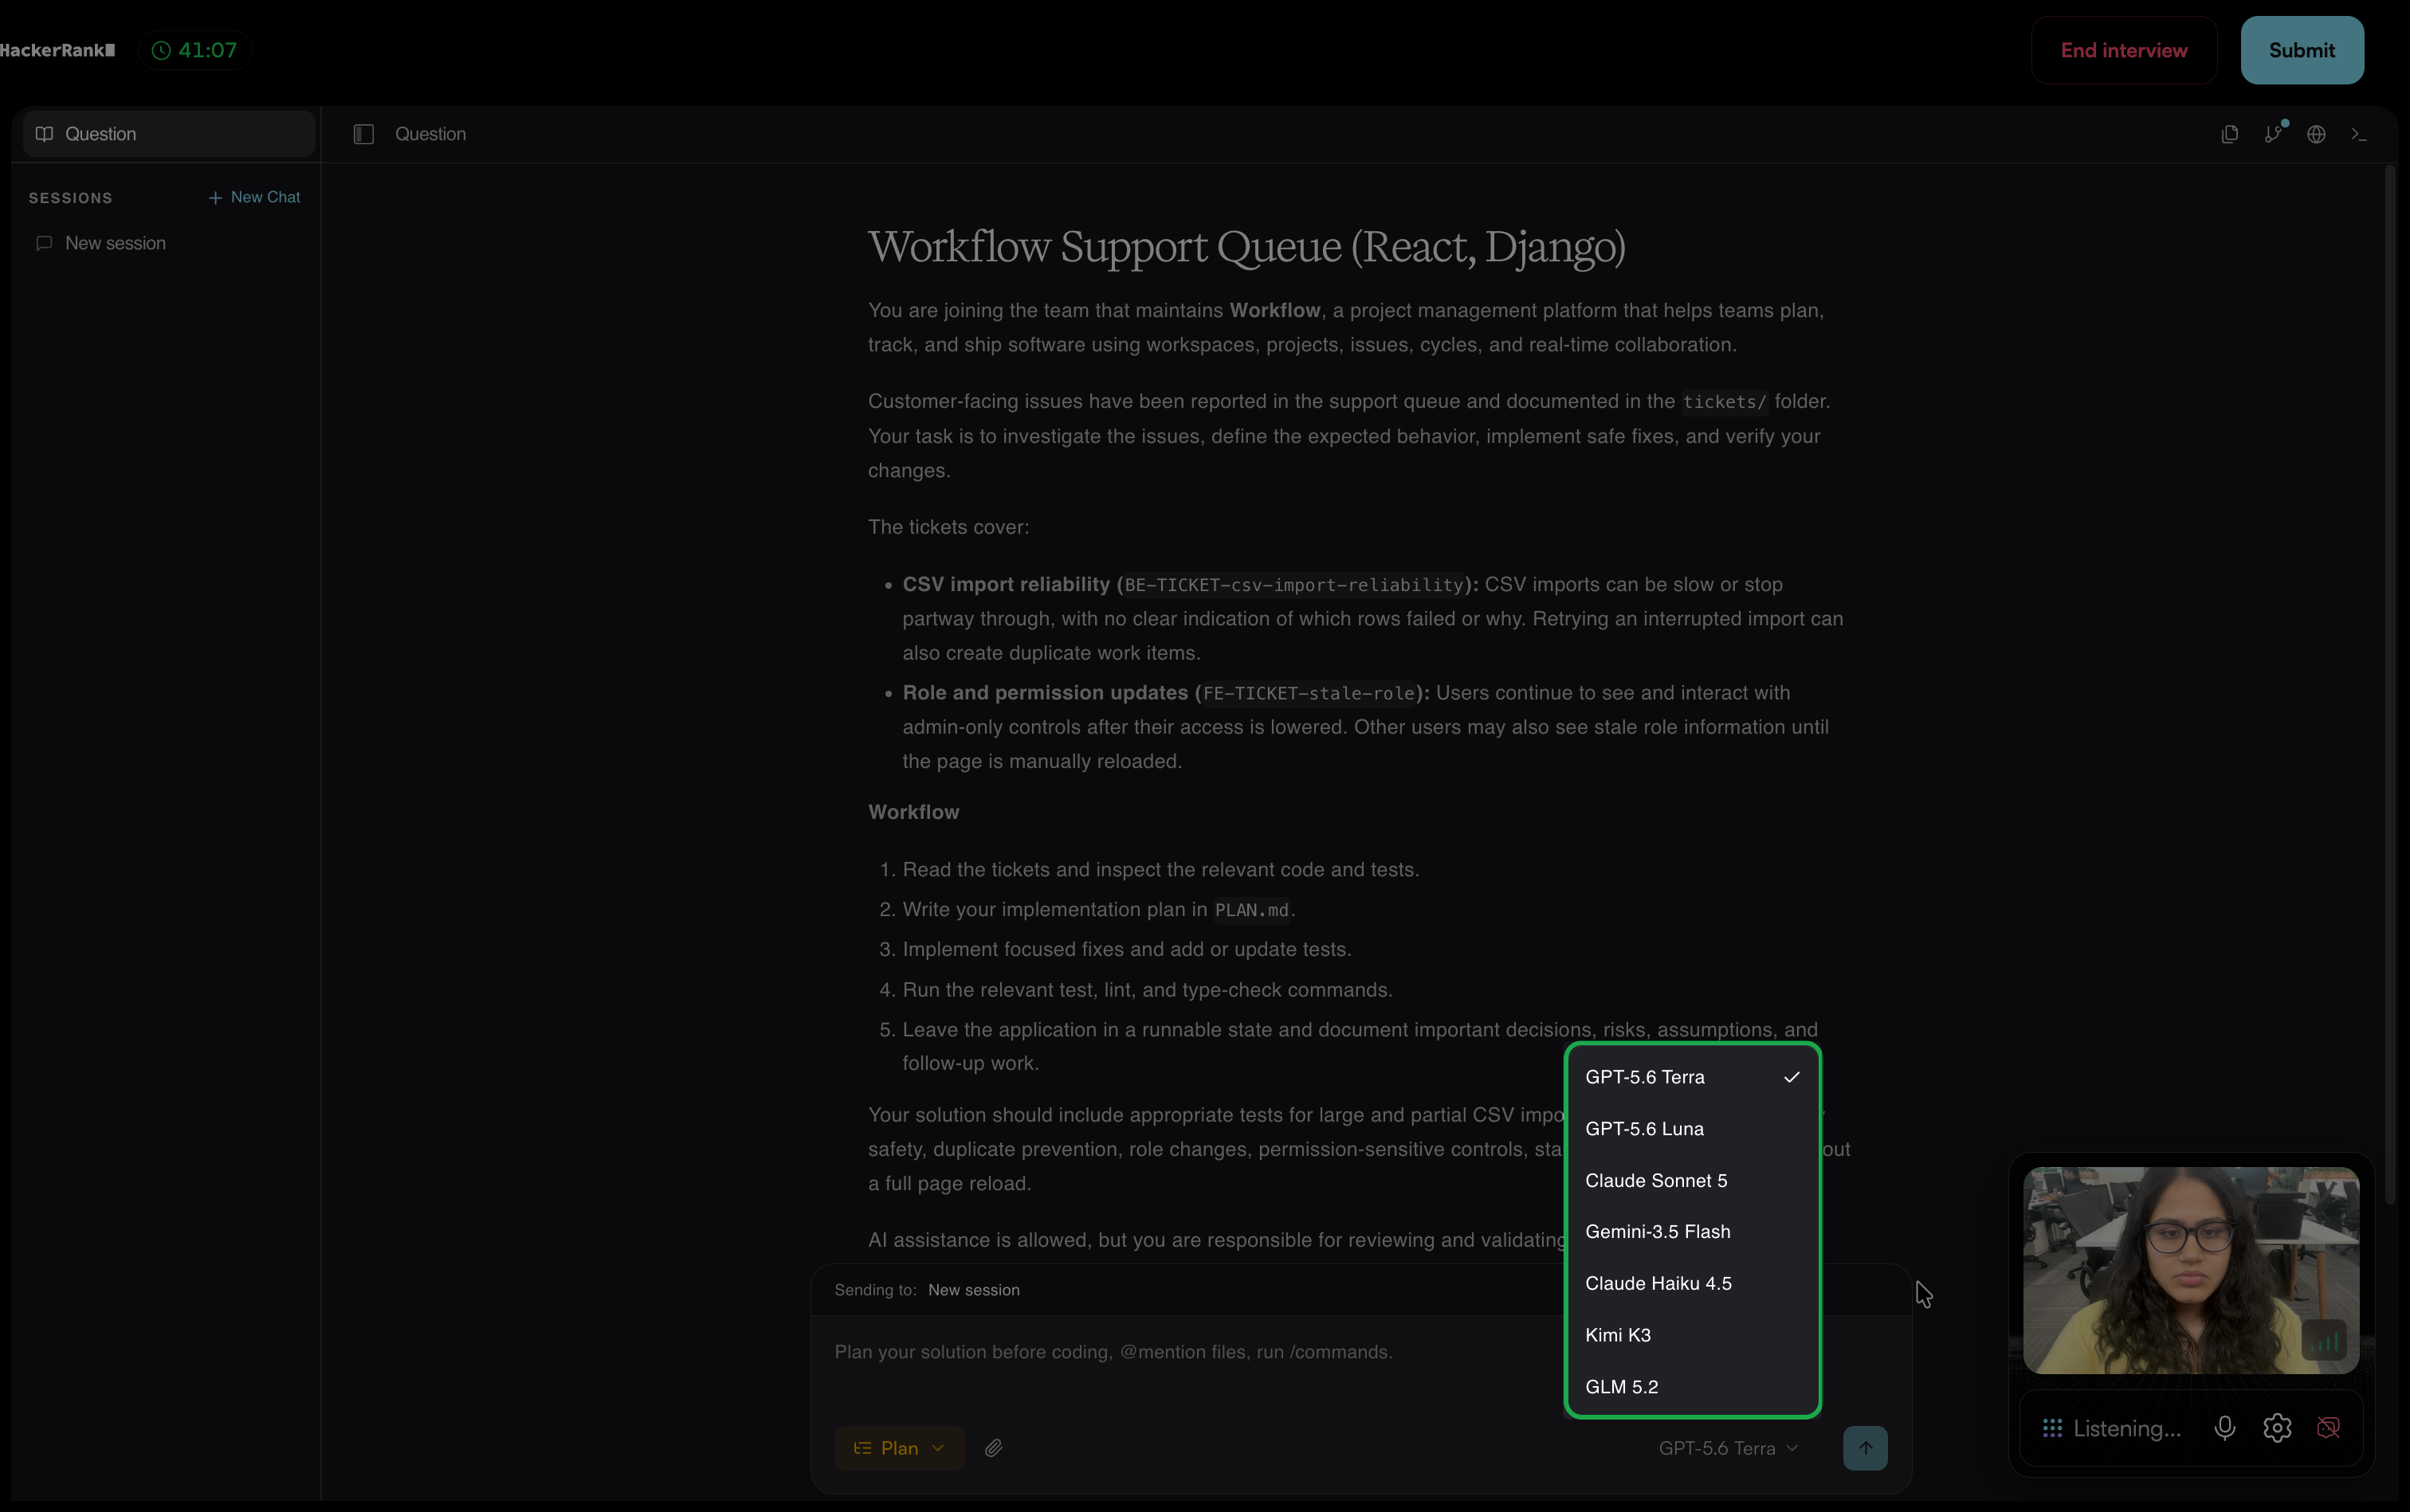Select Claude Haiku 4.5 model
Screen dimensions: 2410x1512
click(x=1693, y=1283)
